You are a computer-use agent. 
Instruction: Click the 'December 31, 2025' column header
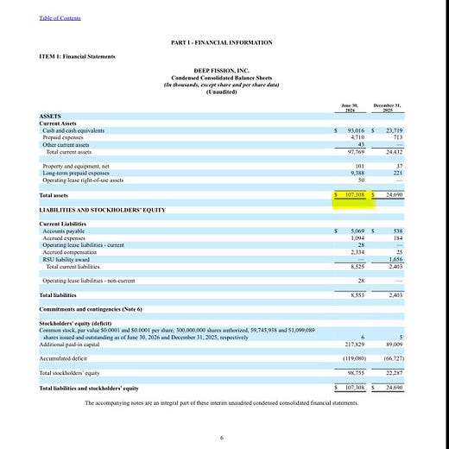click(387, 108)
